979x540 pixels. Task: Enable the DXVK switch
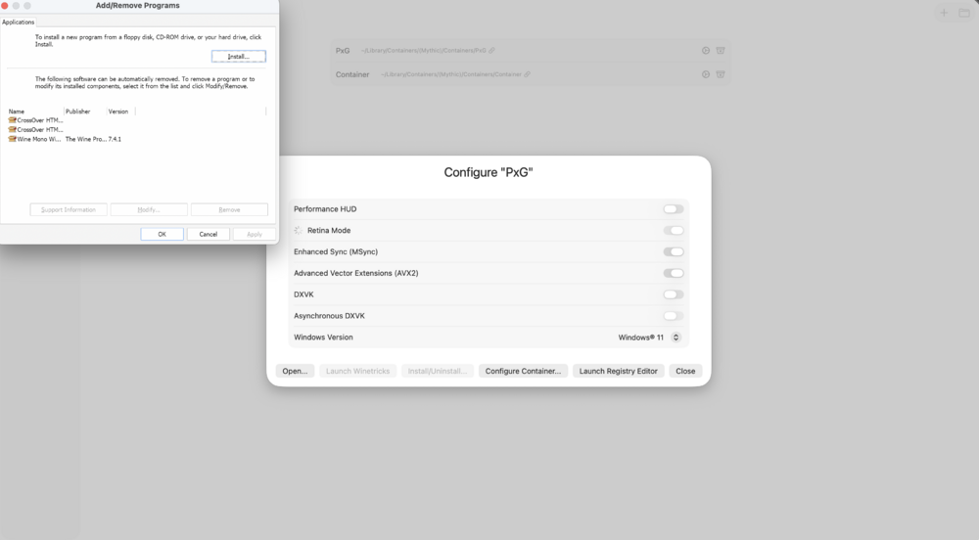674,294
